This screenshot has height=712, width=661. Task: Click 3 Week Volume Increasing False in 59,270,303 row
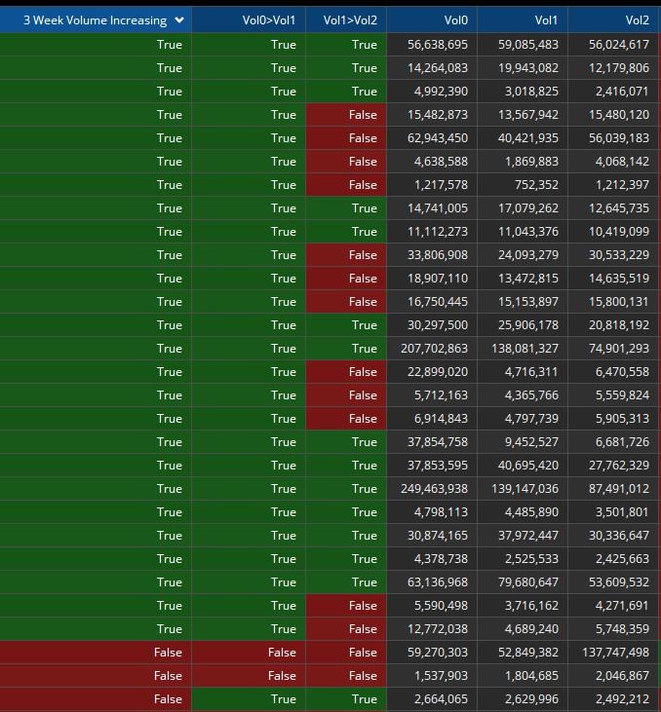click(96, 653)
